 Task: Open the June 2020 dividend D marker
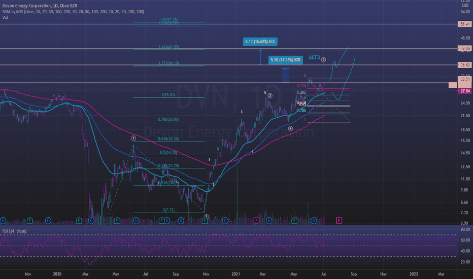(x=136, y=221)
